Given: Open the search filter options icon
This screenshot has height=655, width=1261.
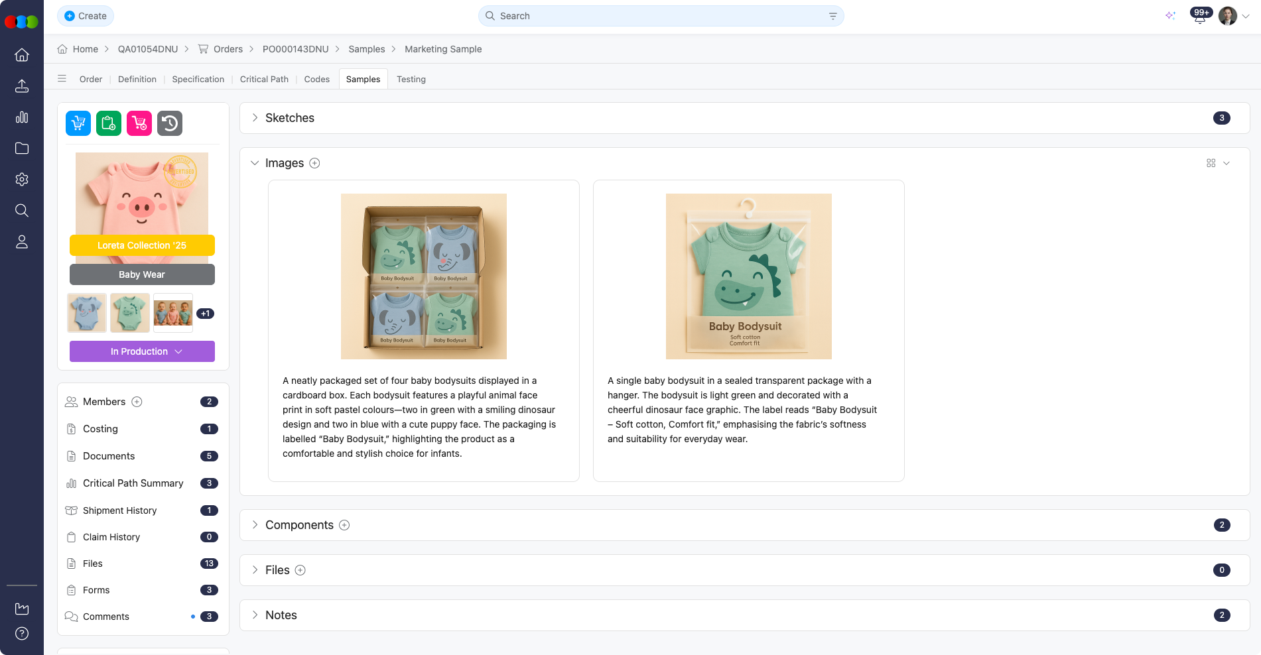Looking at the screenshot, I should (832, 15).
